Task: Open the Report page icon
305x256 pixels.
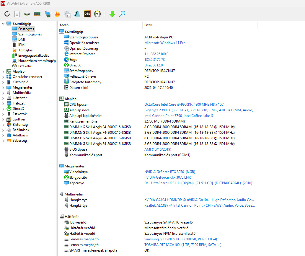Action: click(17, 14)
